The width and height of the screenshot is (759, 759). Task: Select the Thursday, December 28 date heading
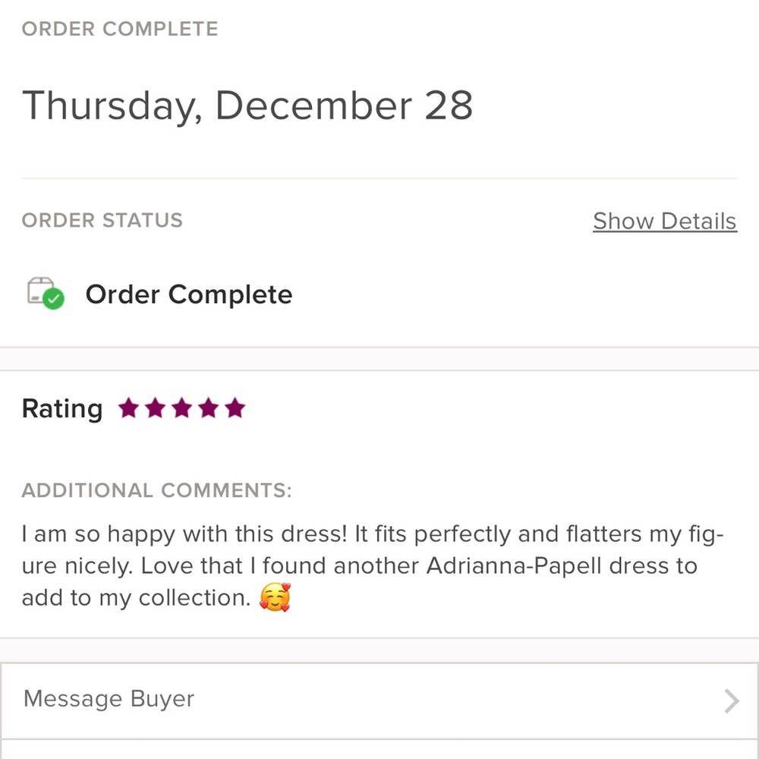pyautogui.click(x=247, y=106)
